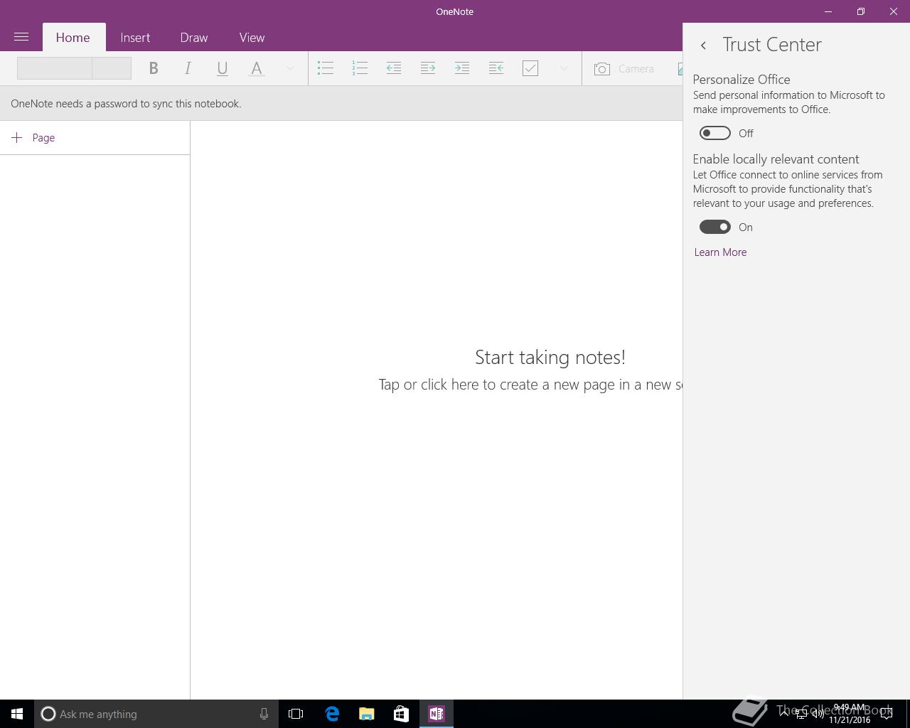Open the Insert tab
Viewport: 910px width, 728px height.
pyautogui.click(x=135, y=38)
